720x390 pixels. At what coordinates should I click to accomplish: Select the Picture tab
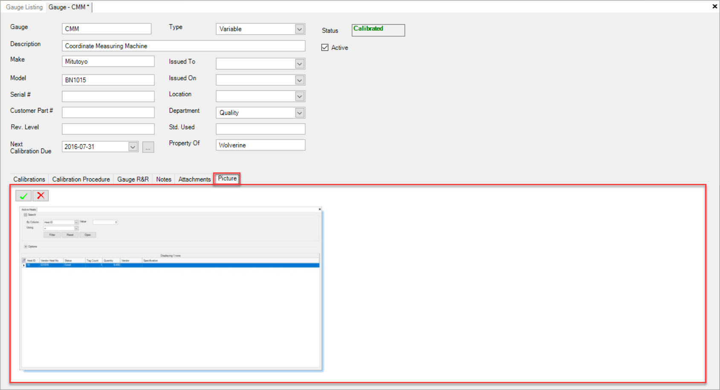click(x=227, y=178)
